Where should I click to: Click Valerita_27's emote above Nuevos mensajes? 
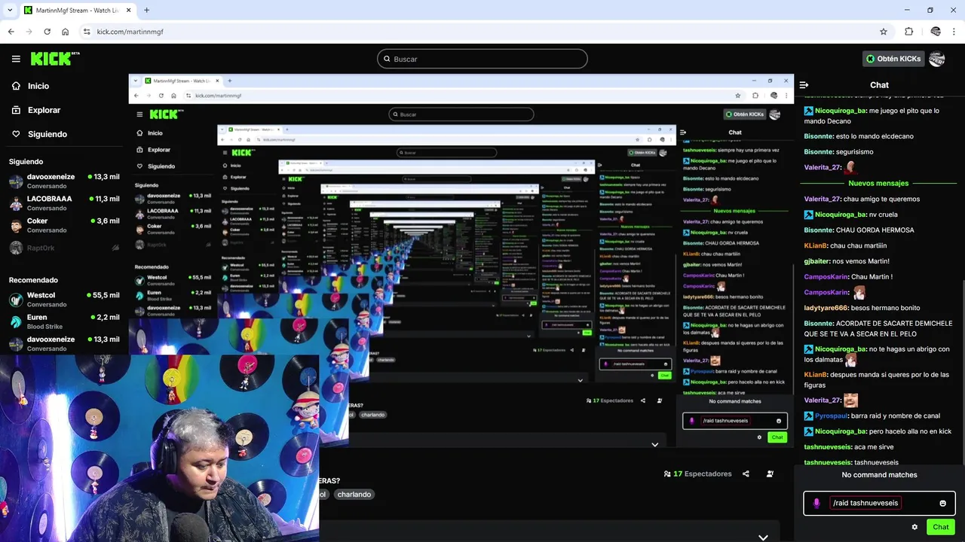850,168
